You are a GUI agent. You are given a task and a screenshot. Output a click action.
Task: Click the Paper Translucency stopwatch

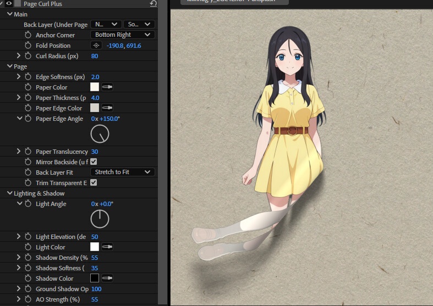point(28,152)
